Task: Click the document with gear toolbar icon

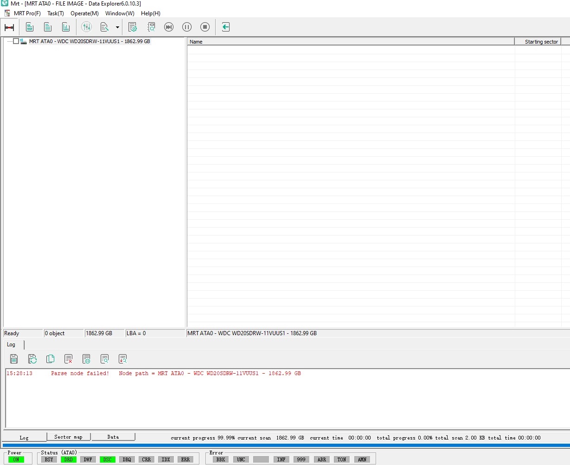Action: [133, 27]
